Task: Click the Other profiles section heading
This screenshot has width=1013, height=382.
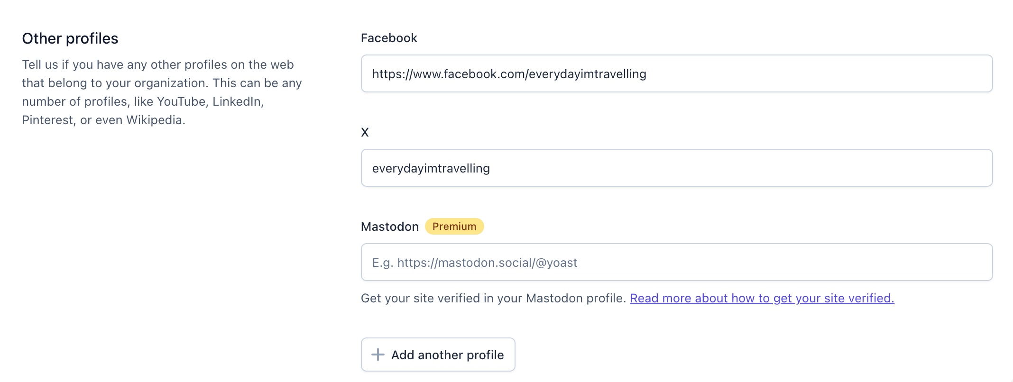Action: tap(70, 38)
